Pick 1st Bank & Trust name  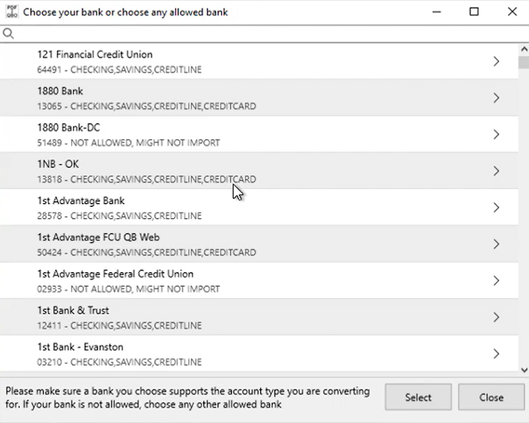tap(73, 310)
